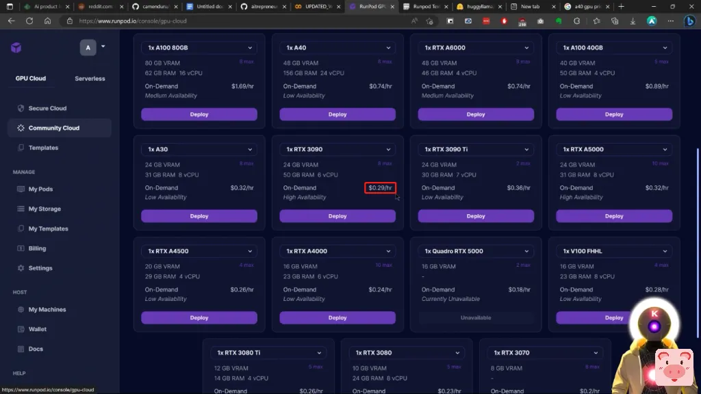
Task: Switch to the Serverless tab
Action: tap(90, 78)
